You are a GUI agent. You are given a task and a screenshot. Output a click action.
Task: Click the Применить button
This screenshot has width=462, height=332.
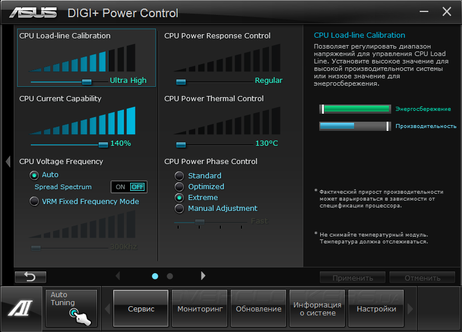point(353,278)
